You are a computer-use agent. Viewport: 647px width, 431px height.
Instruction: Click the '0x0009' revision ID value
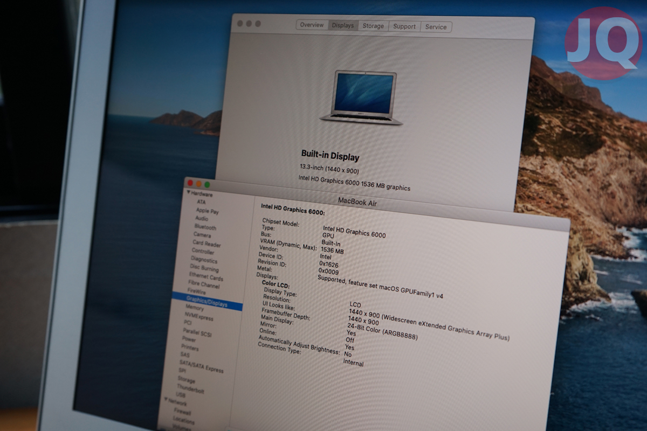[x=328, y=272]
